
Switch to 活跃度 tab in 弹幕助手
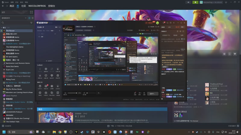(175, 35)
